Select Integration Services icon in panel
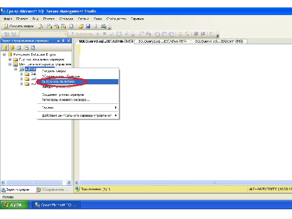The width and height of the screenshot is (292, 219). pyautogui.click(x=33, y=48)
